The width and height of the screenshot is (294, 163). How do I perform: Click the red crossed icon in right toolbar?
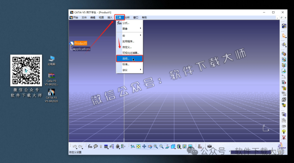[284, 138]
